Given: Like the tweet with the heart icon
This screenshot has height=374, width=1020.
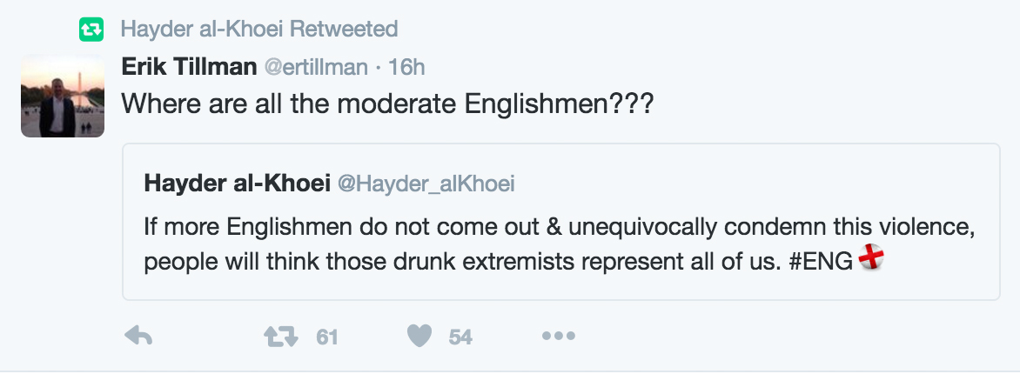Looking at the screenshot, I should point(420,337).
